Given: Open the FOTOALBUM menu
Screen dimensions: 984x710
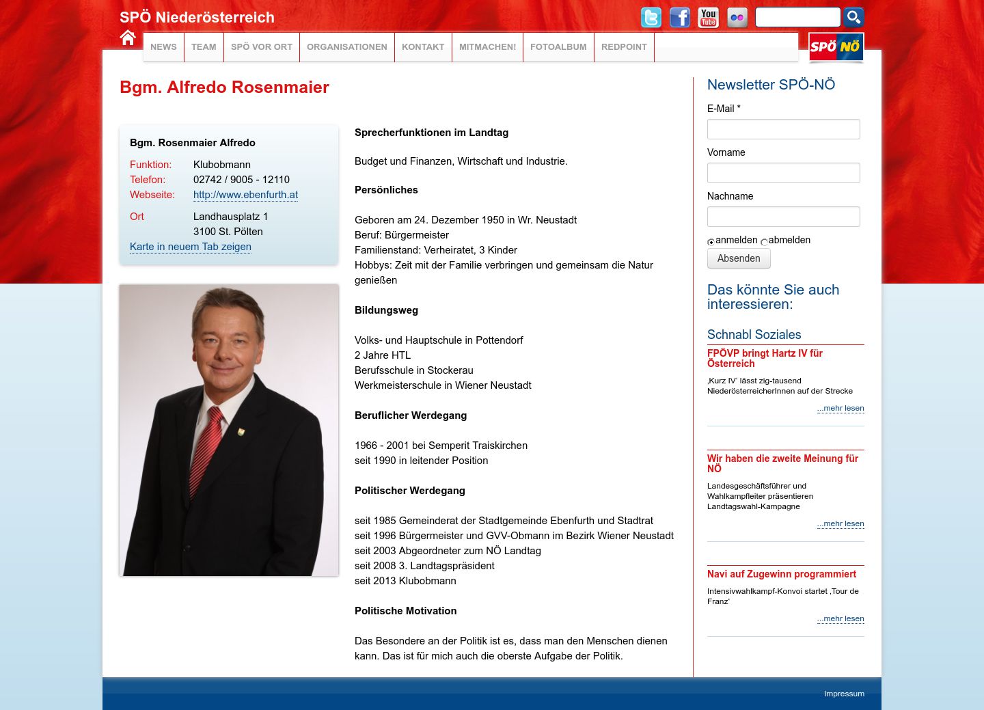Looking at the screenshot, I should (x=558, y=47).
